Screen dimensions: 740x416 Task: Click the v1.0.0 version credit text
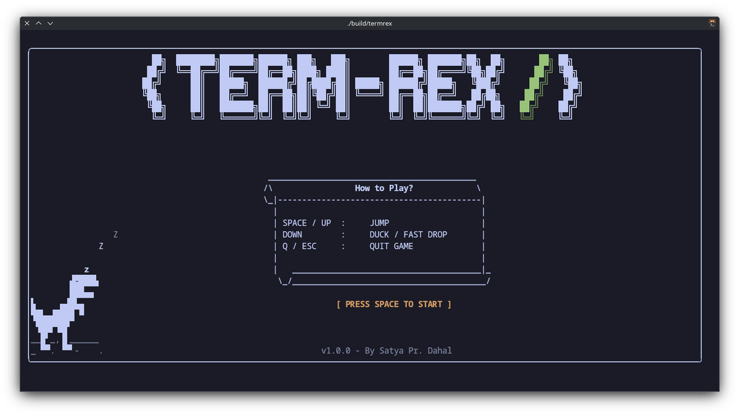click(387, 350)
